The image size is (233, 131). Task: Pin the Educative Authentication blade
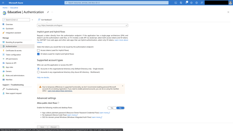click(x=48, y=12)
